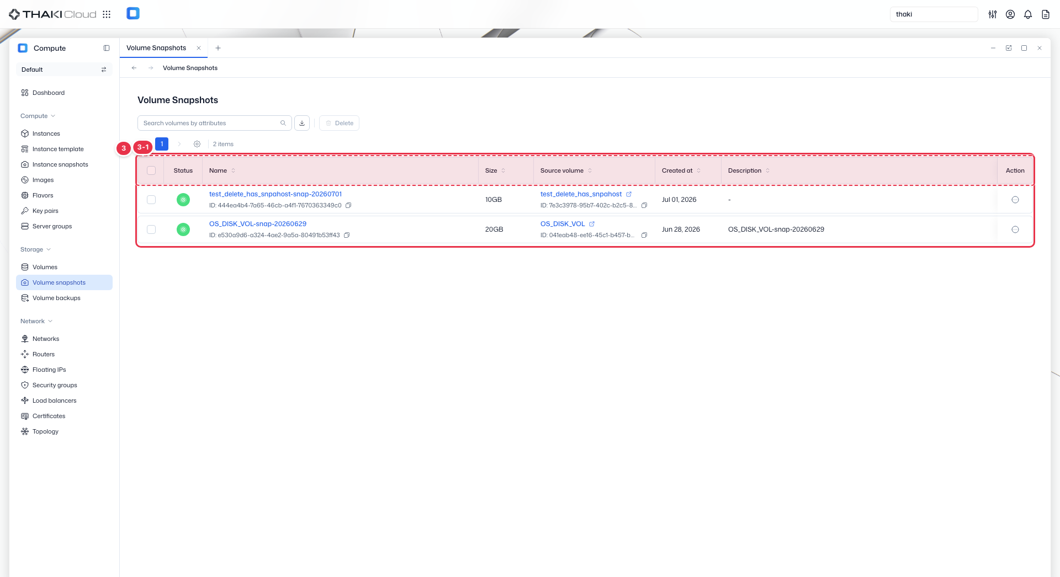This screenshot has width=1060, height=577.
Task: Copy ID of OS_DISK_VOL-snap-20260629 snapshot
Action: pos(347,235)
